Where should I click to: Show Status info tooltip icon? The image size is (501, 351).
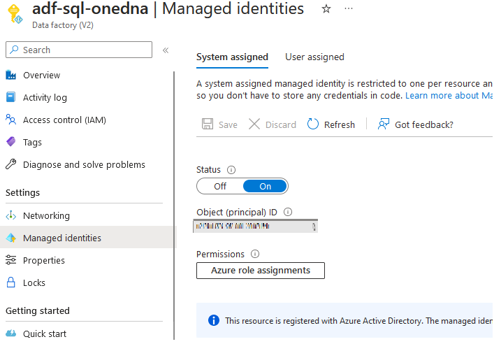tap(231, 170)
